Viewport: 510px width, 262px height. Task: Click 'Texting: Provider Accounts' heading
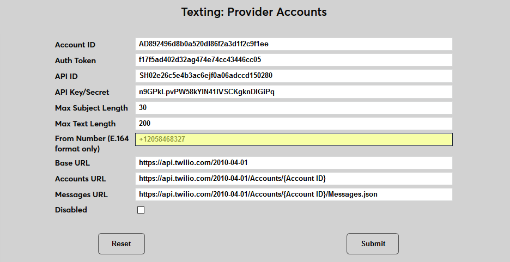pyautogui.click(x=254, y=12)
